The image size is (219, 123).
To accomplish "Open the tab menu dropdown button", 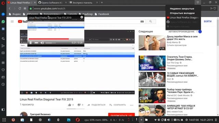I will click(198, 2).
